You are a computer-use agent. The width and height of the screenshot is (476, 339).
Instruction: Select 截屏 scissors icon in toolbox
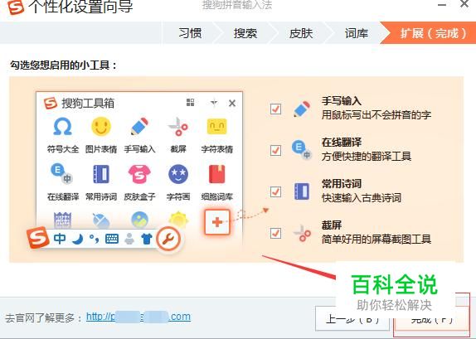point(178,127)
